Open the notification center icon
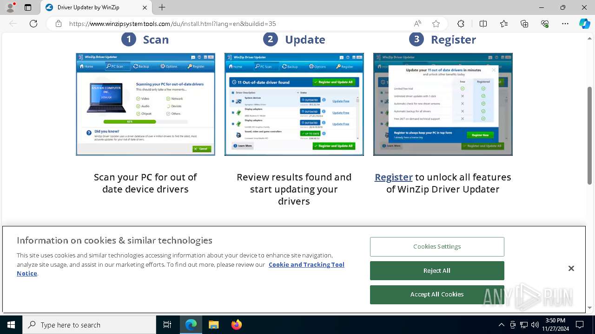The width and height of the screenshot is (595, 334). pyautogui.click(x=580, y=325)
